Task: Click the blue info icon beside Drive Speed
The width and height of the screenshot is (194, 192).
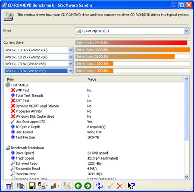Action: pyautogui.click(x=13, y=153)
